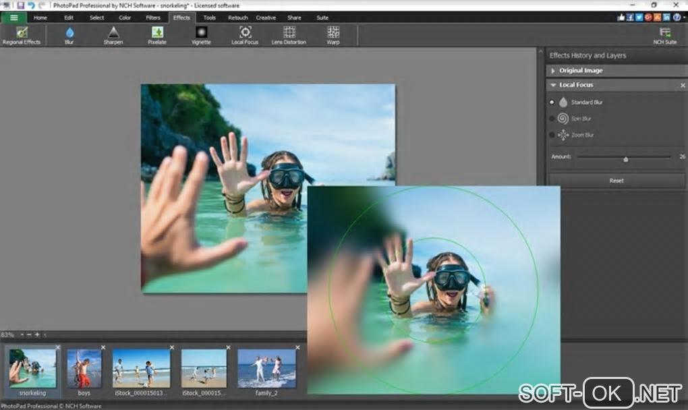Screen dimensions: 688x410
Task: Select the Standard Blur option
Action: pyautogui.click(x=552, y=102)
